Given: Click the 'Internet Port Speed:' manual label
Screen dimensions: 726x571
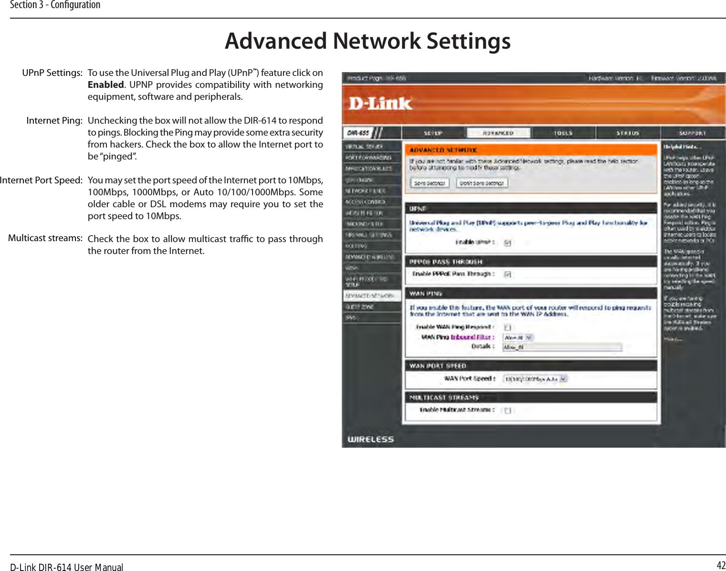Looking at the screenshot, I should coord(41,180).
